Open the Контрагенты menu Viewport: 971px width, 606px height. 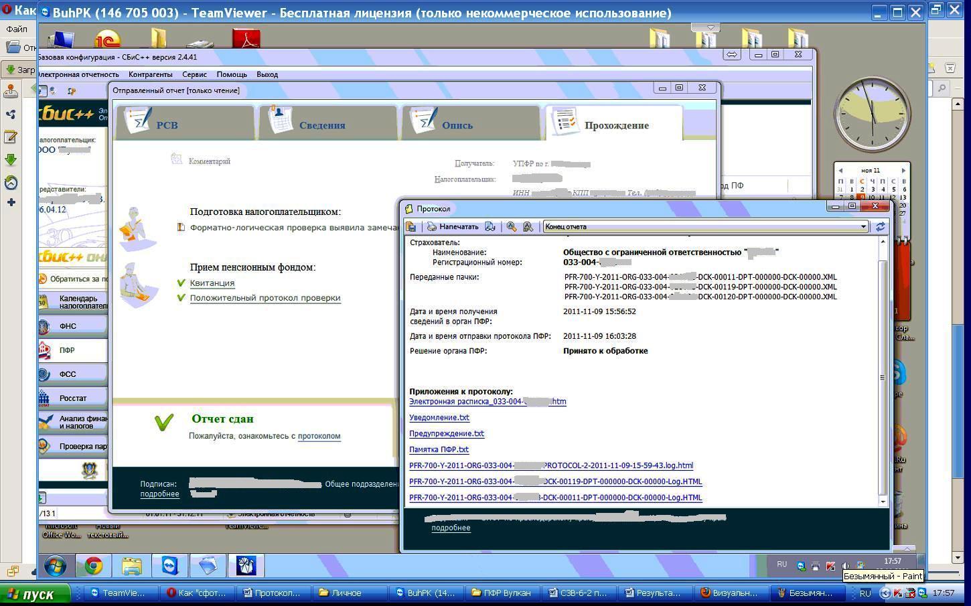(x=151, y=74)
